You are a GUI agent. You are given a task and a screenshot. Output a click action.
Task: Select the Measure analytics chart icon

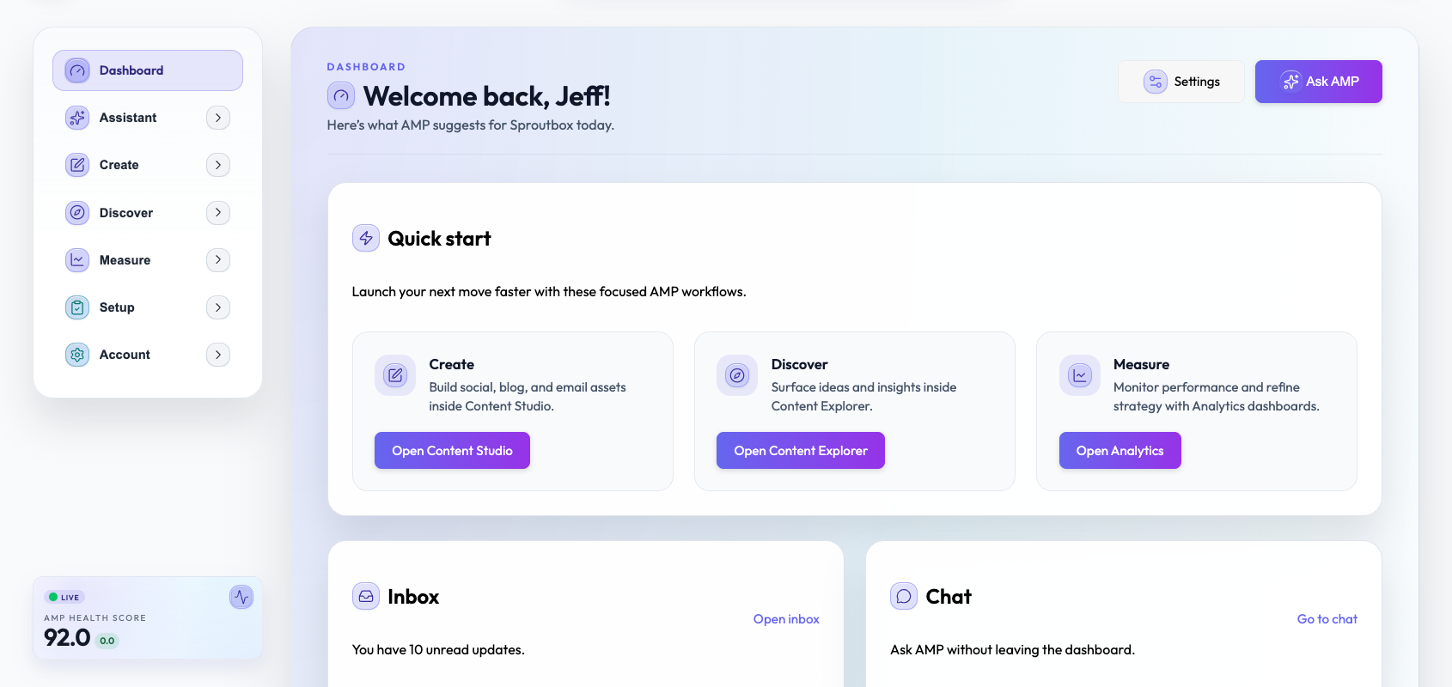(x=76, y=259)
